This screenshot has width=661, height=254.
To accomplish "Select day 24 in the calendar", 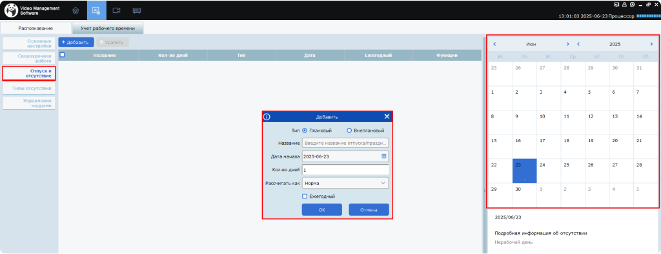I will pos(549,171).
